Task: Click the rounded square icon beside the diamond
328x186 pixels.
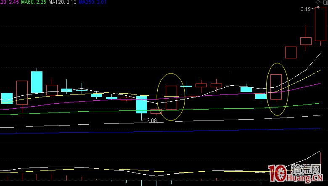Action: pos(326,2)
